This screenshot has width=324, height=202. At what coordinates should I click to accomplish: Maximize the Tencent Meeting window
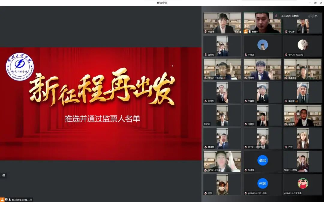[315, 3]
